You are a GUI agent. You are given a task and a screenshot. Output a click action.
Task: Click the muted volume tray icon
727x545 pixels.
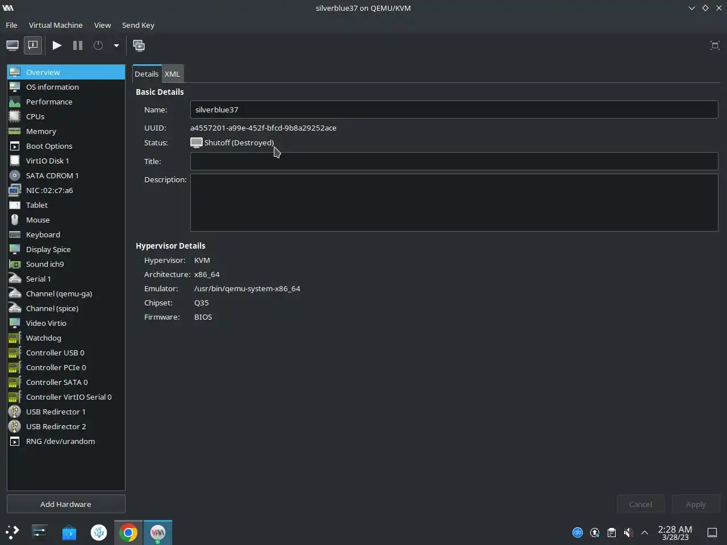tap(628, 533)
